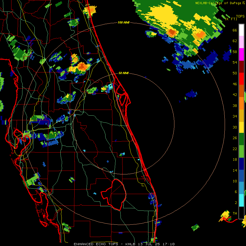Click the black legend swatch beside TH
Viewport: 246px width, 246px height.
tap(241, 213)
